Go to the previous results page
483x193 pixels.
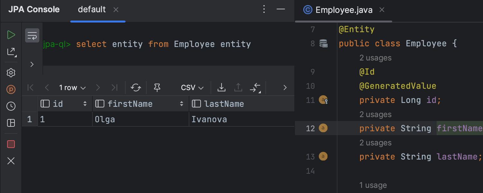click(x=47, y=87)
